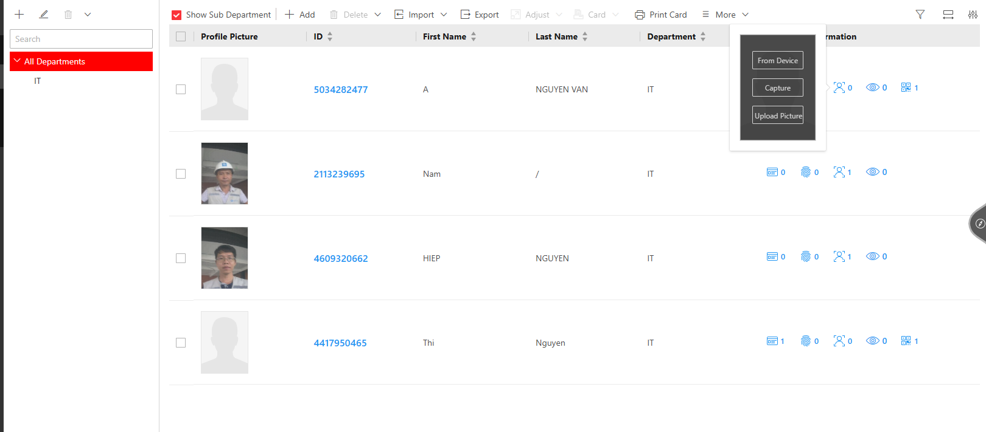986x432 pixels.
Task: Check the row checkbox for ID 4609320662
Action: pyautogui.click(x=181, y=258)
